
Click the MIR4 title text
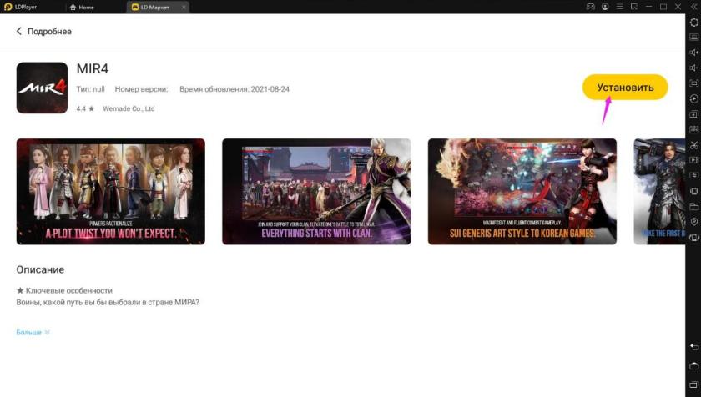pos(93,68)
